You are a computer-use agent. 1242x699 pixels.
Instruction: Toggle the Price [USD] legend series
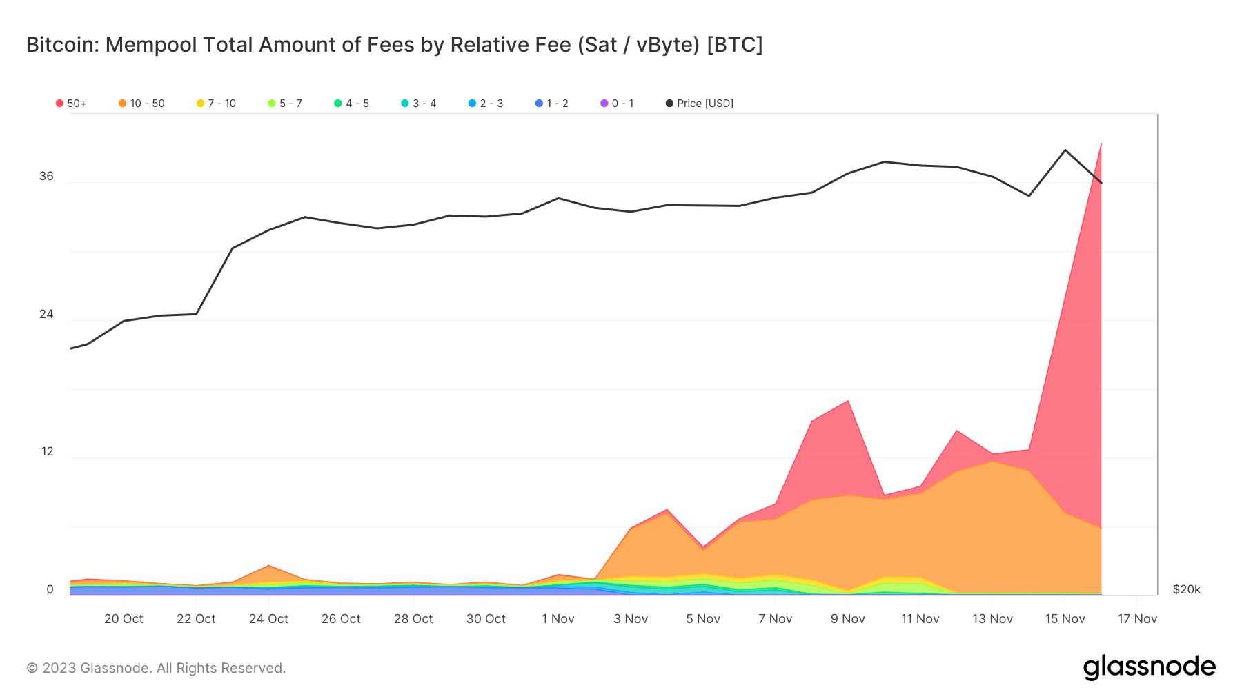click(700, 104)
